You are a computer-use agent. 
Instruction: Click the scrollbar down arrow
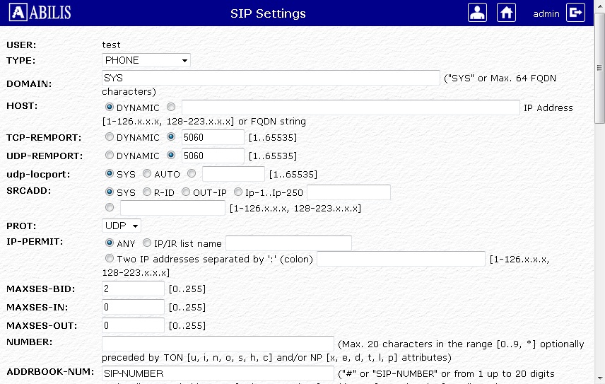[x=599, y=378]
